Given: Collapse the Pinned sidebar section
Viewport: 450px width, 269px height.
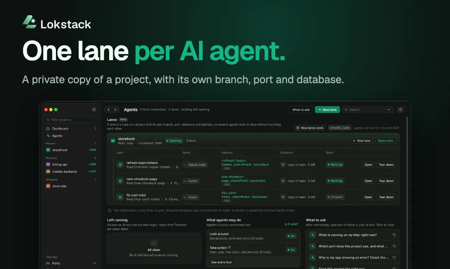Looking at the screenshot, I should 50,144.
